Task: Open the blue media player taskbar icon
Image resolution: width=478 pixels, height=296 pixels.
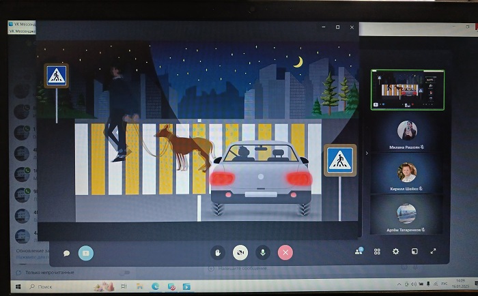Action: tap(186, 286)
